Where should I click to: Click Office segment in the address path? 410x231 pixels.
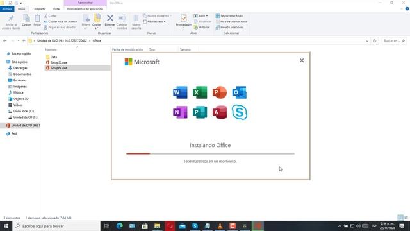click(x=97, y=41)
